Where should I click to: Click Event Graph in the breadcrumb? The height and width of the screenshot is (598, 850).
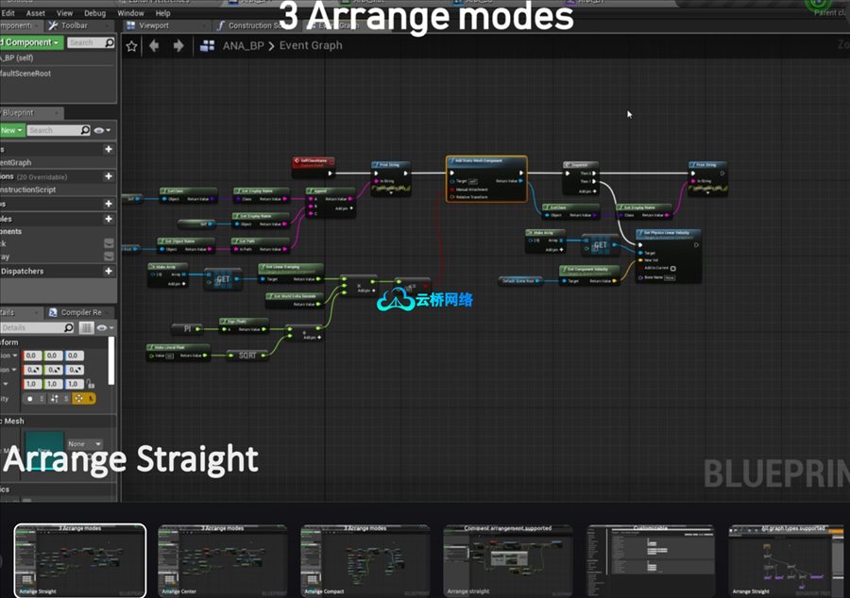tap(311, 45)
